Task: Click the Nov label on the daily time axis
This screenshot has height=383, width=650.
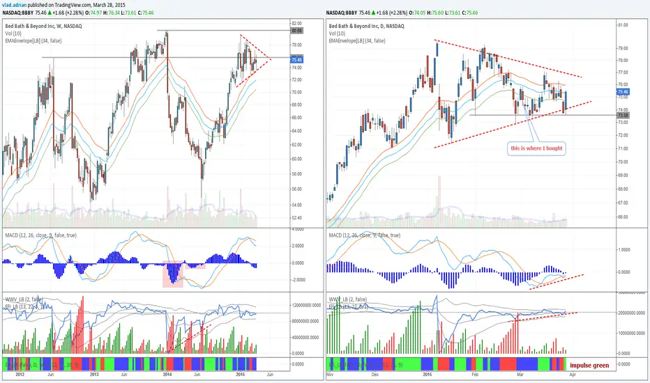Action: click(x=330, y=375)
